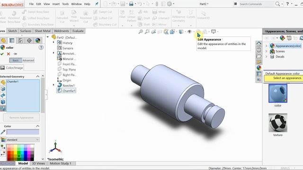Viewport: 303px width, 170px height.
Task: Cancel appearance with the red X
Action: 9,54
